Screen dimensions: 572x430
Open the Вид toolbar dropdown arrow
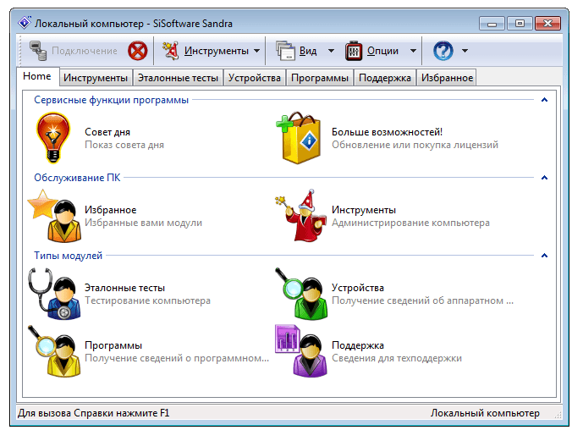pyautogui.click(x=331, y=51)
